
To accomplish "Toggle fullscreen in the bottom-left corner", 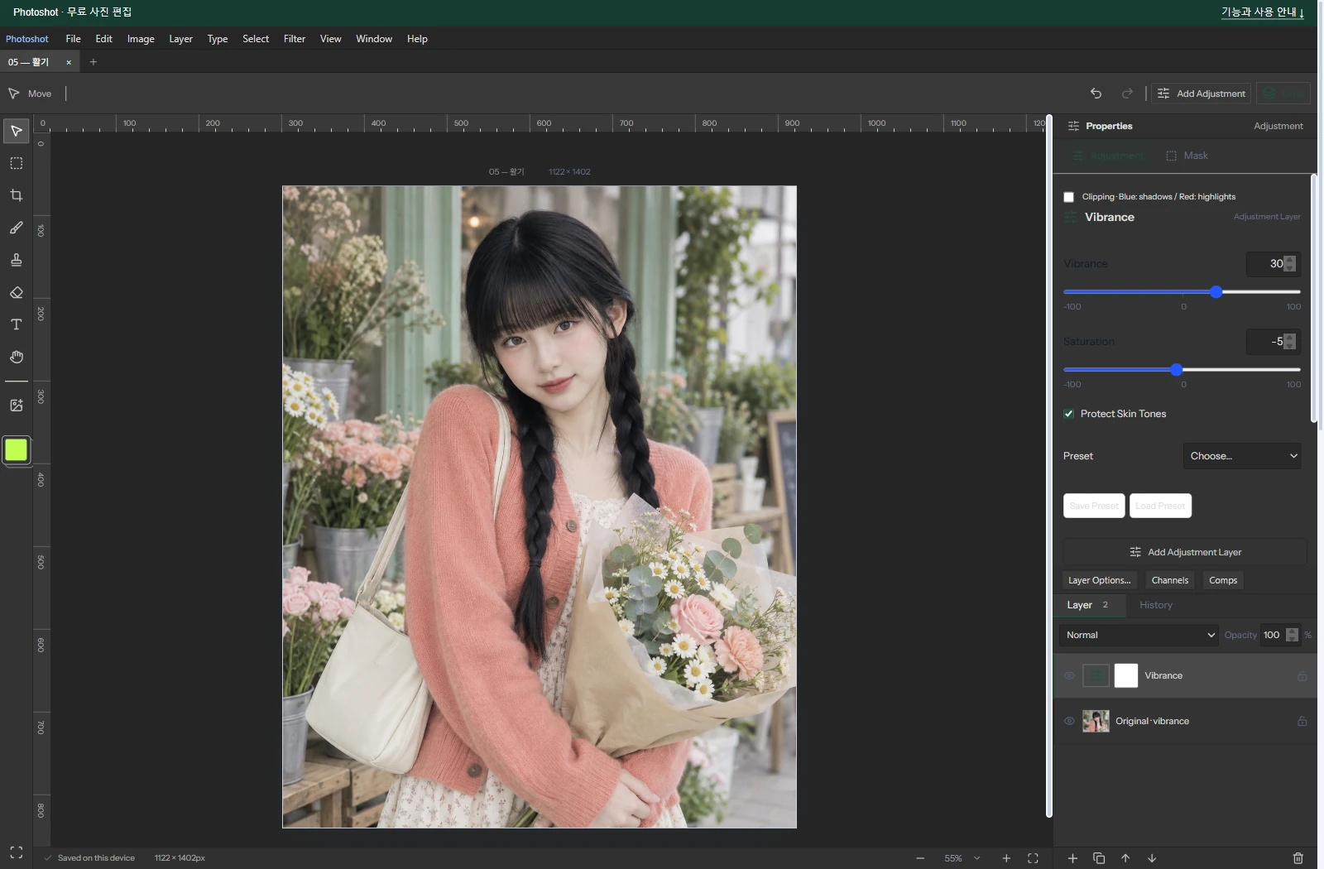I will click(x=17, y=852).
